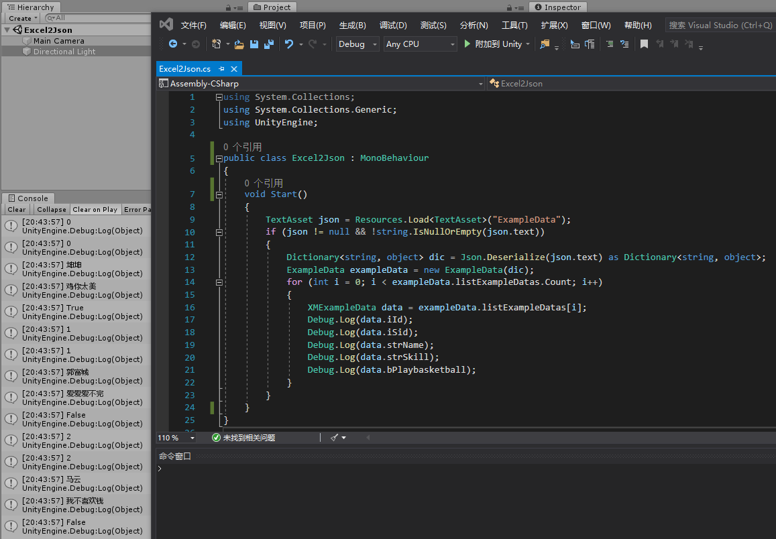Screen dimensions: 776x539
Task: Click the Console Clear button
Action: pyautogui.click(x=17, y=210)
